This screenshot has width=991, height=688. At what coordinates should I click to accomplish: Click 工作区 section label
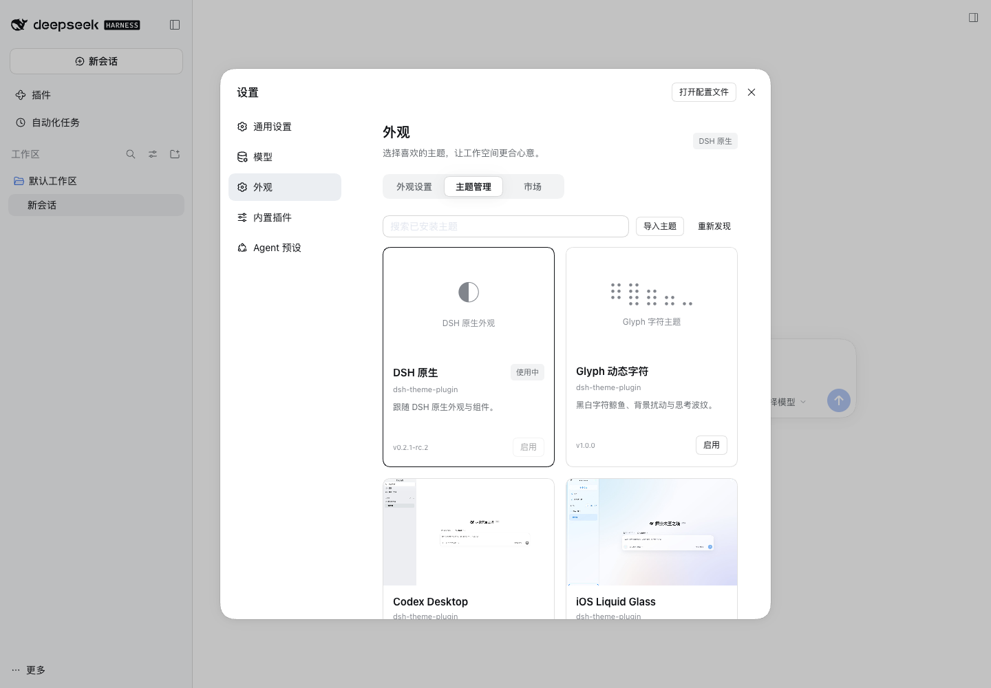[x=25, y=154]
